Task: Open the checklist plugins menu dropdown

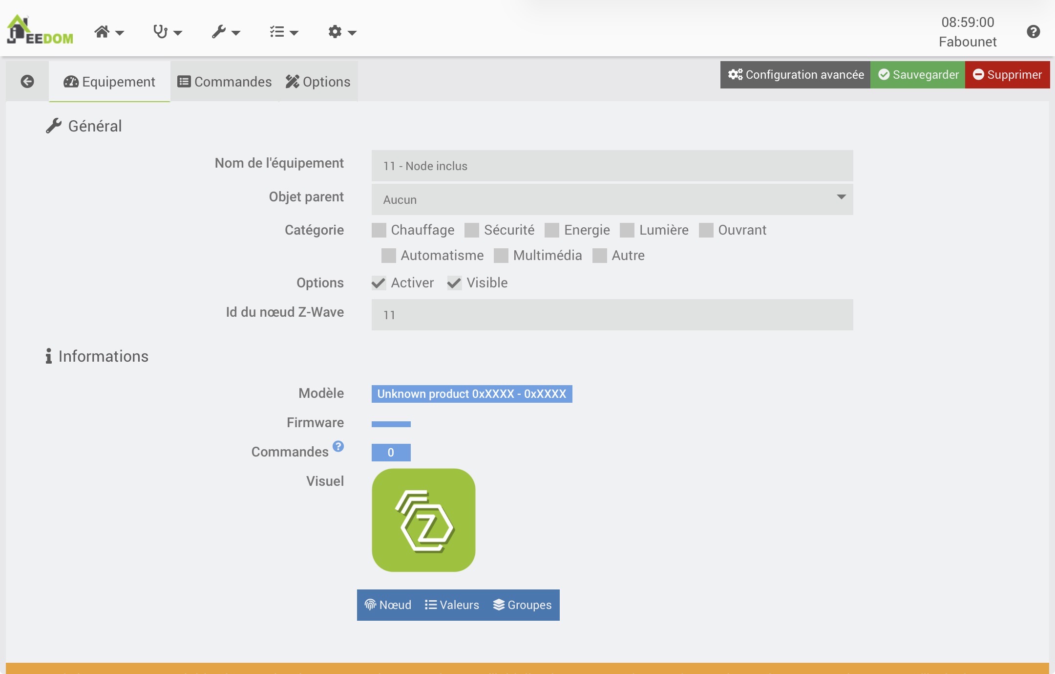Action: pos(284,32)
